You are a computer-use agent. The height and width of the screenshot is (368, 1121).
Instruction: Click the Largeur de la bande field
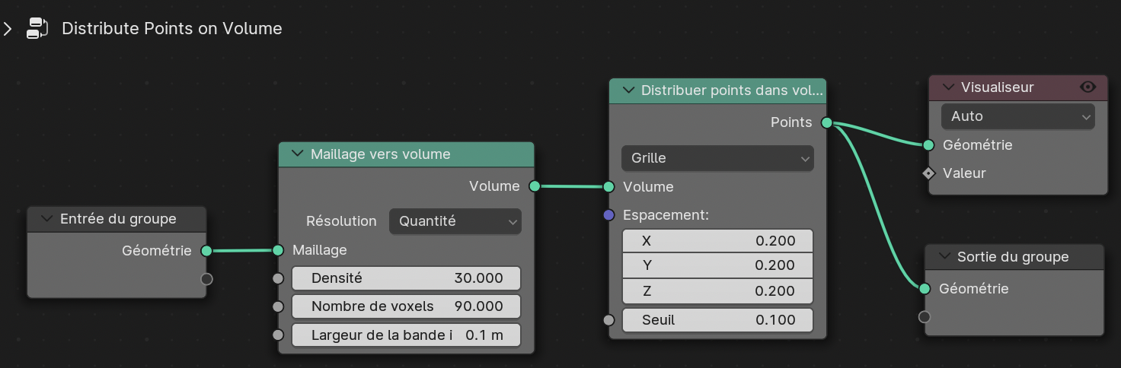pos(406,335)
